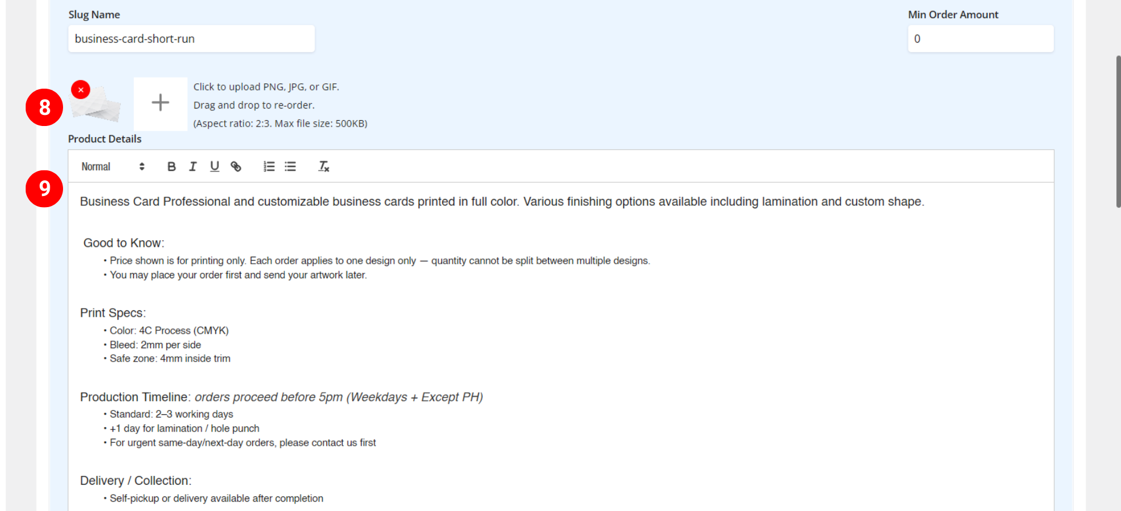Start a bulleted list
Screen dimensions: 1121x511
point(290,167)
